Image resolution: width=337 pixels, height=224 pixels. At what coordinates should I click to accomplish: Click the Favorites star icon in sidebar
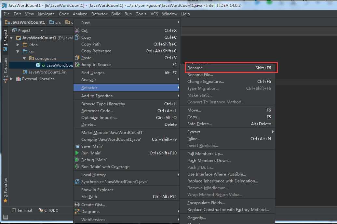(6, 201)
